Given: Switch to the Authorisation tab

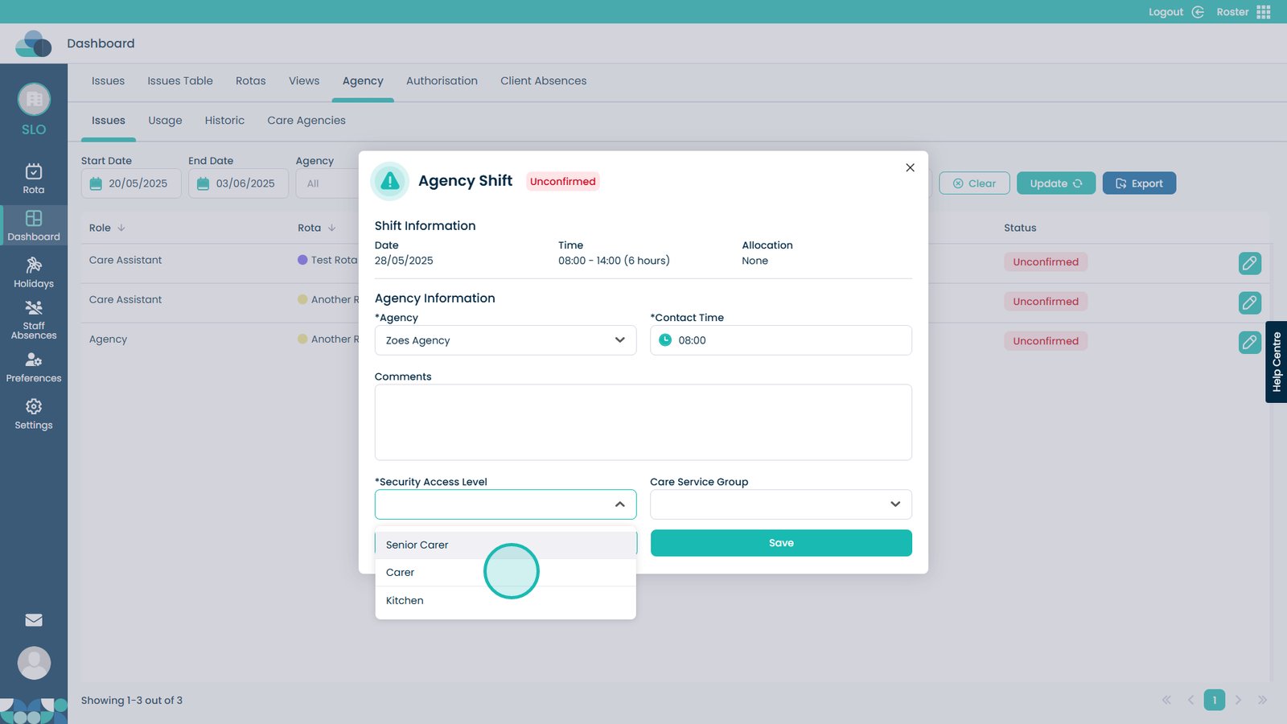Looking at the screenshot, I should point(442,81).
